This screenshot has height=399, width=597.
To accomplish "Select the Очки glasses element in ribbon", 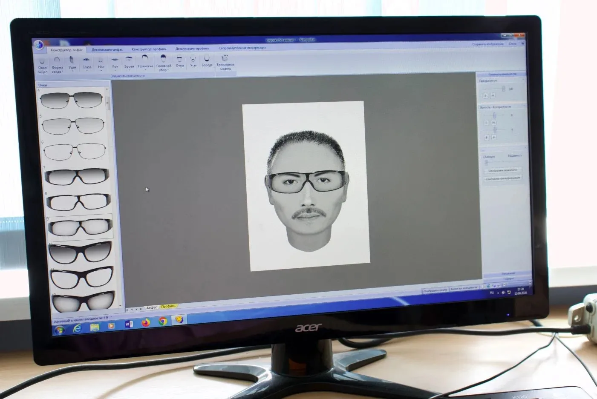I will [180, 61].
